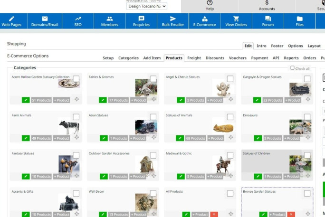Launch the Bulk Emailer
This screenshot has height=217, width=325.
click(173, 21)
